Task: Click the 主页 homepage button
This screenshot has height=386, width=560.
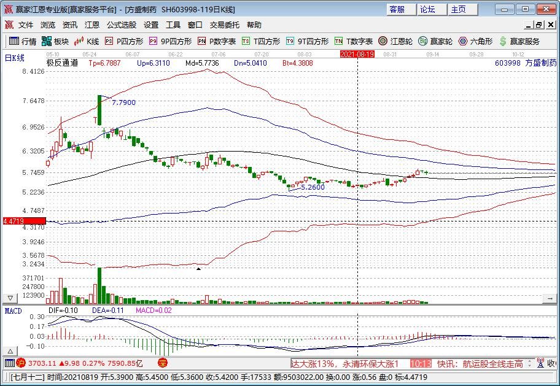Action: [x=459, y=9]
